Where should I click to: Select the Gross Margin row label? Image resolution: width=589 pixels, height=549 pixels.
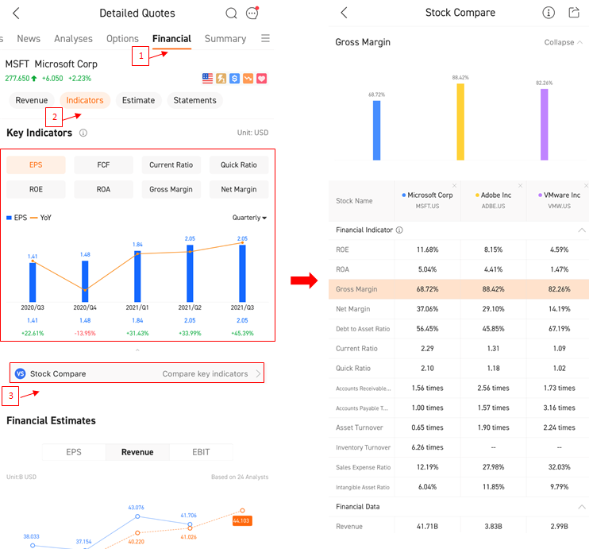(356, 289)
